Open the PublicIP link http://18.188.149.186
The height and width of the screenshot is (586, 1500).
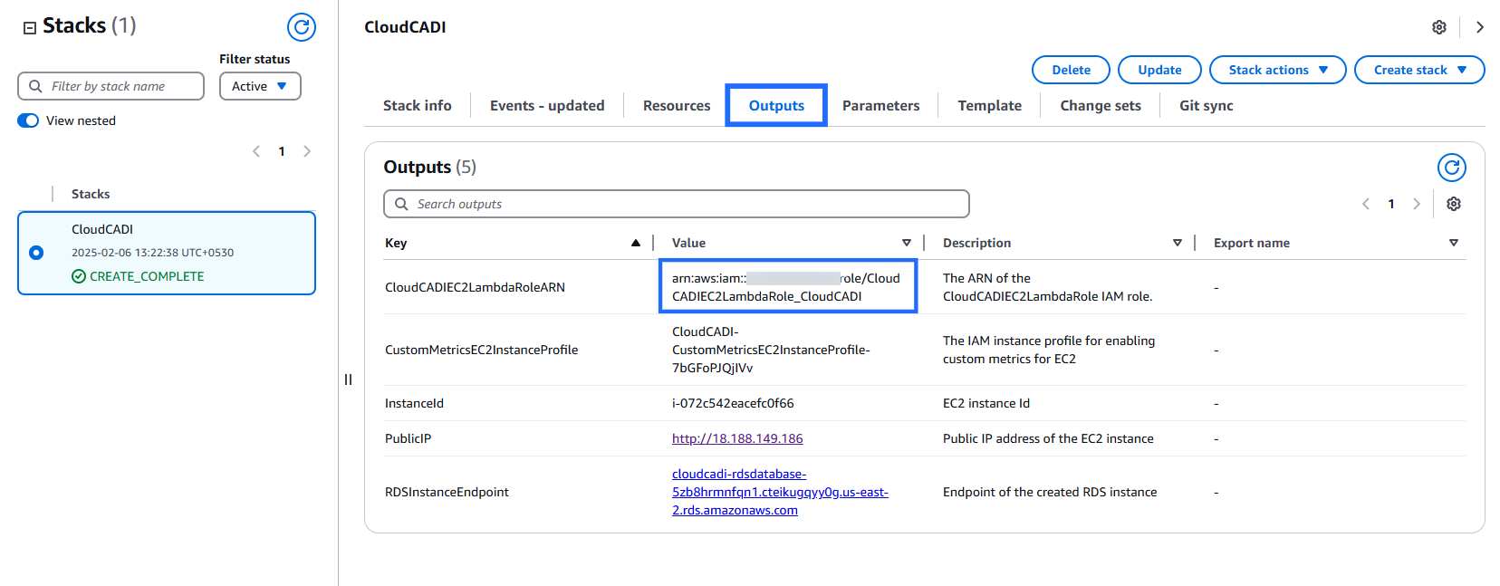(737, 438)
